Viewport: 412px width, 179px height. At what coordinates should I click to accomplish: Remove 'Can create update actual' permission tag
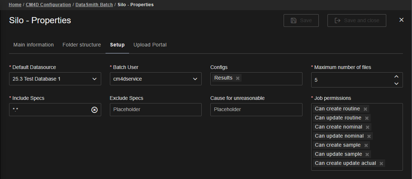pos(381,164)
